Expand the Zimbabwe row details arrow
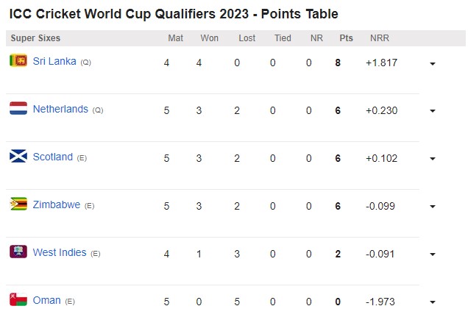The image size is (468, 331). pos(433,207)
